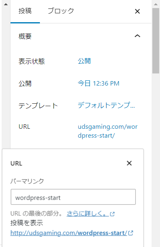The width and height of the screenshot is (160, 247).
Task: Click the right scrollbar up arrow
Action: pyautogui.click(x=156, y=4)
